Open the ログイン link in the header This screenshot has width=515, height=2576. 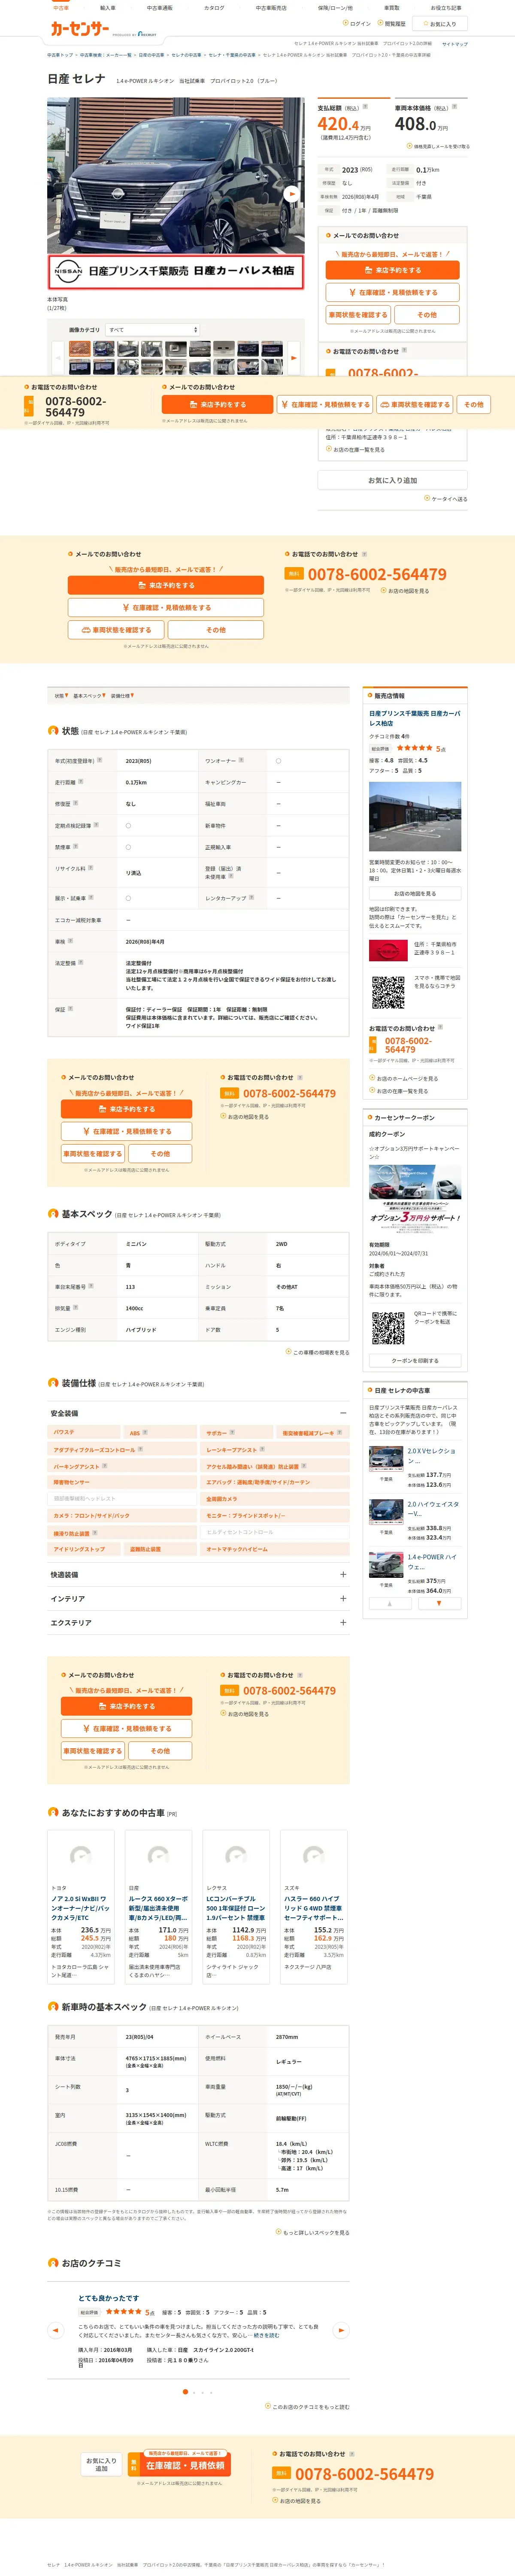pyautogui.click(x=358, y=23)
